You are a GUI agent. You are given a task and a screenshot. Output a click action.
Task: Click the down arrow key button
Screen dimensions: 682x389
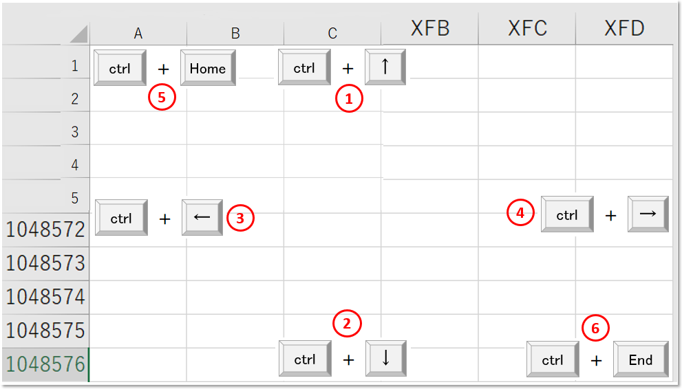pos(386,358)
